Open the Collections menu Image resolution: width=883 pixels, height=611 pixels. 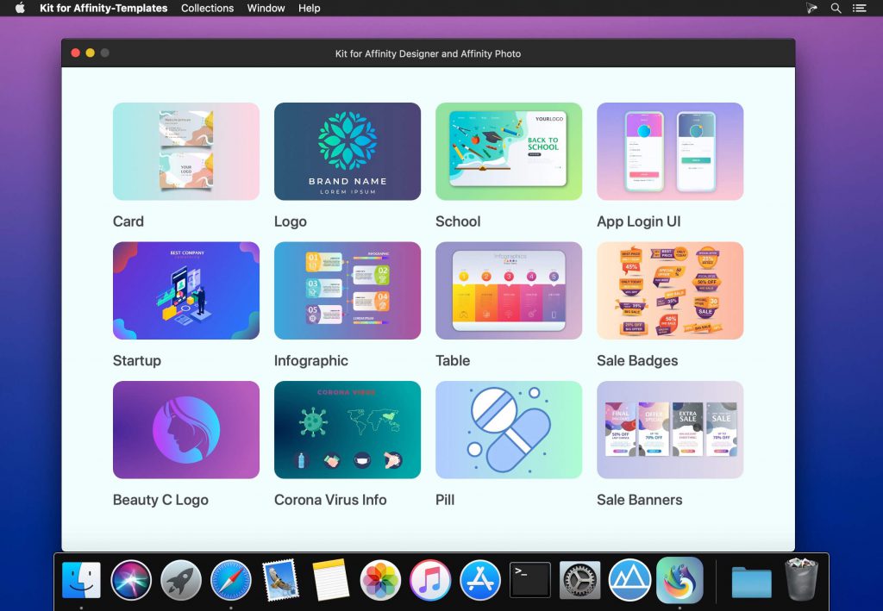click(207, 8)
